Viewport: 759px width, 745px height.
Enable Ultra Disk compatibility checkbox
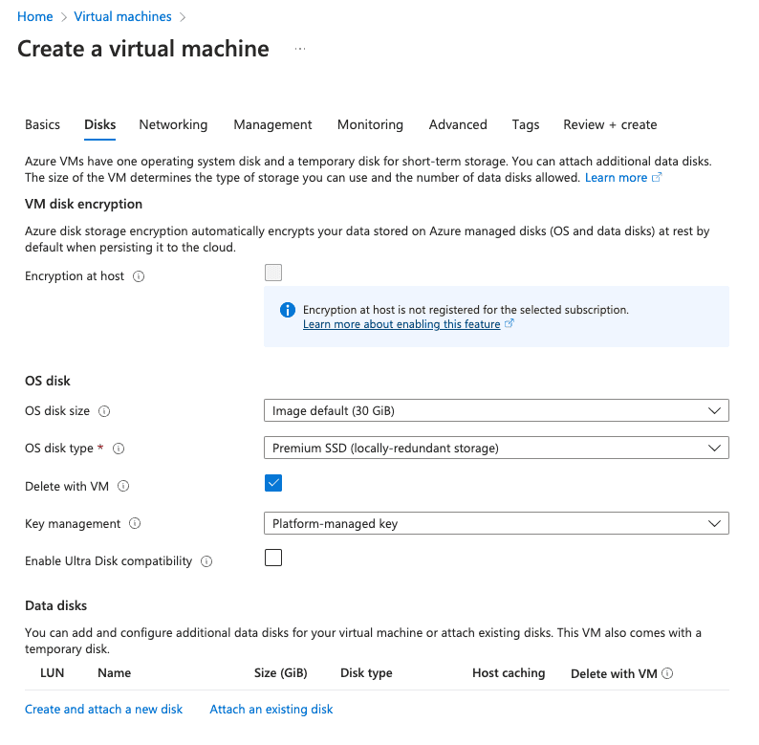point(273,558)
